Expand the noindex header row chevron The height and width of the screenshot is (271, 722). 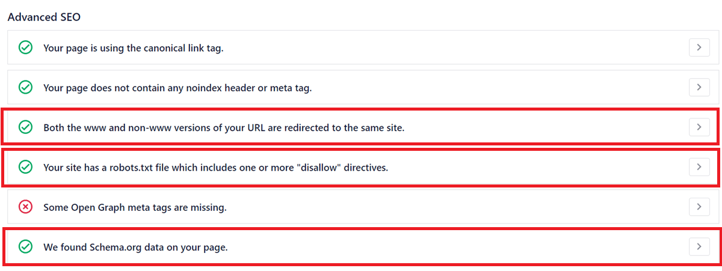point(699,88)
